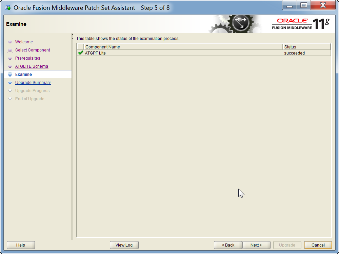Minimize the Patch Set Assistant window

tap(290, 5)
